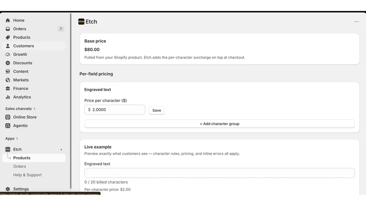Click the pin dot beside Etch

click(61, 150)
